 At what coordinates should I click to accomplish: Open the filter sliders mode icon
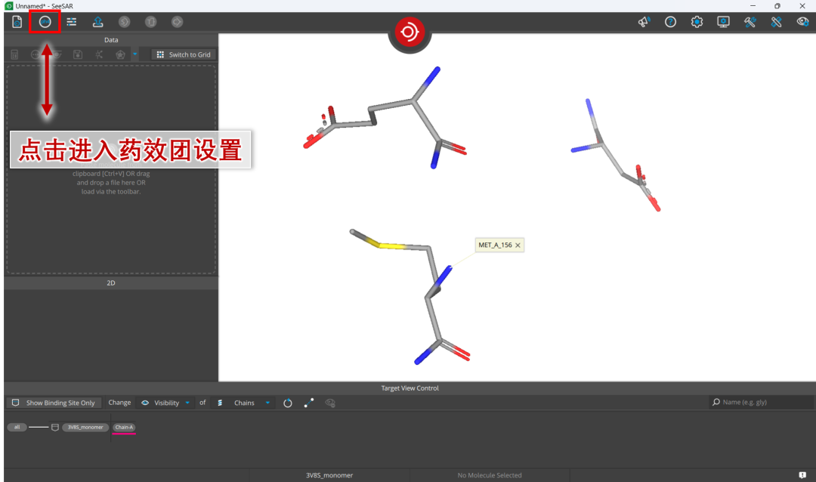point(71,22)
